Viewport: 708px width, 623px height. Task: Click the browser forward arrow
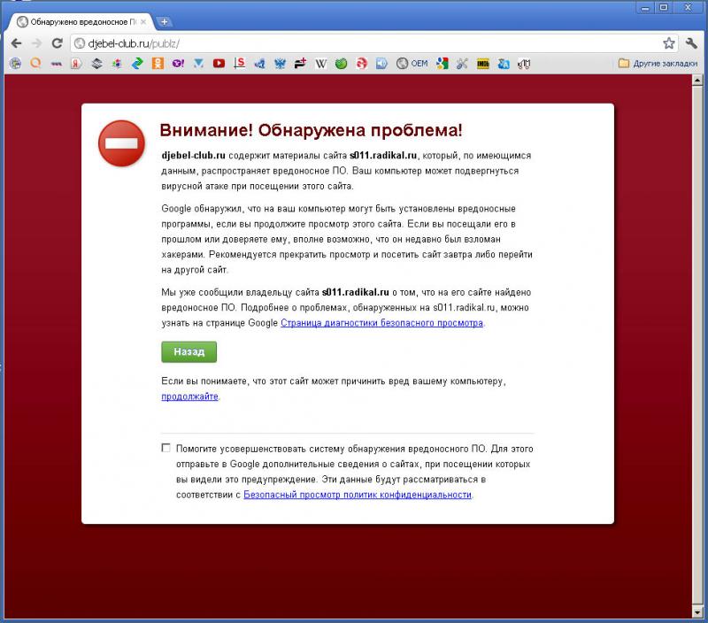click(36, 43)
